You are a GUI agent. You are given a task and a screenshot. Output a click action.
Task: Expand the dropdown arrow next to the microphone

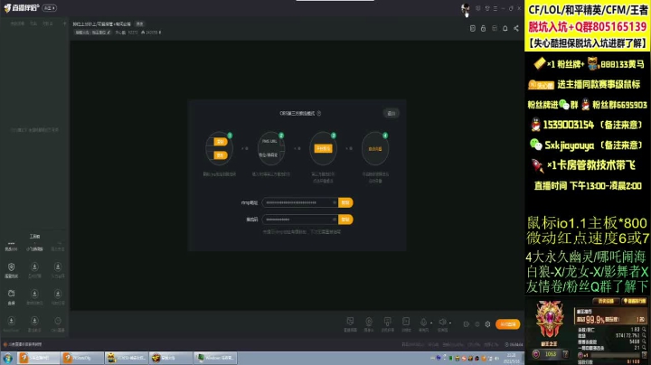point(431,323)
